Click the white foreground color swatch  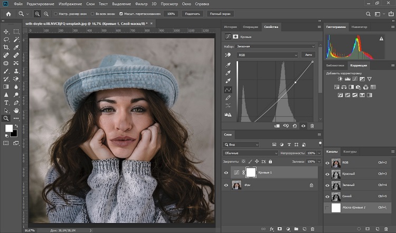coord(9,128)
